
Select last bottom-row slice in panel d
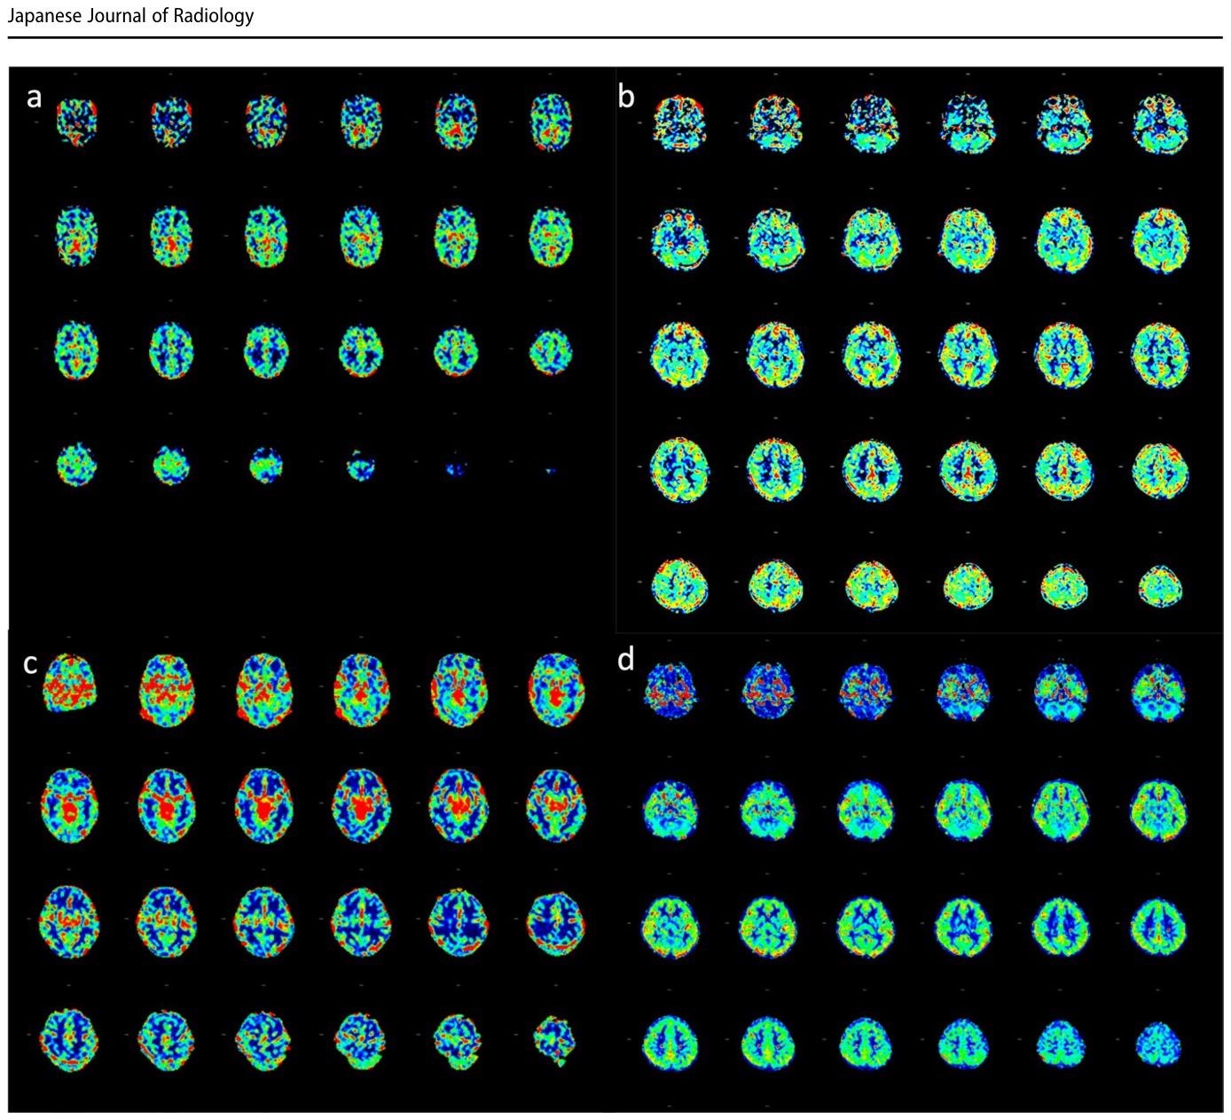tap(1158, 1044)
